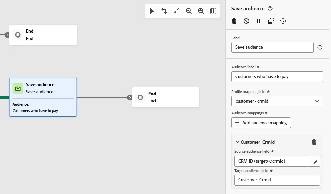Click the arrow connector into the End node after Save audience
The width and height of the screenshot is (331, 194).
[129, 97]
